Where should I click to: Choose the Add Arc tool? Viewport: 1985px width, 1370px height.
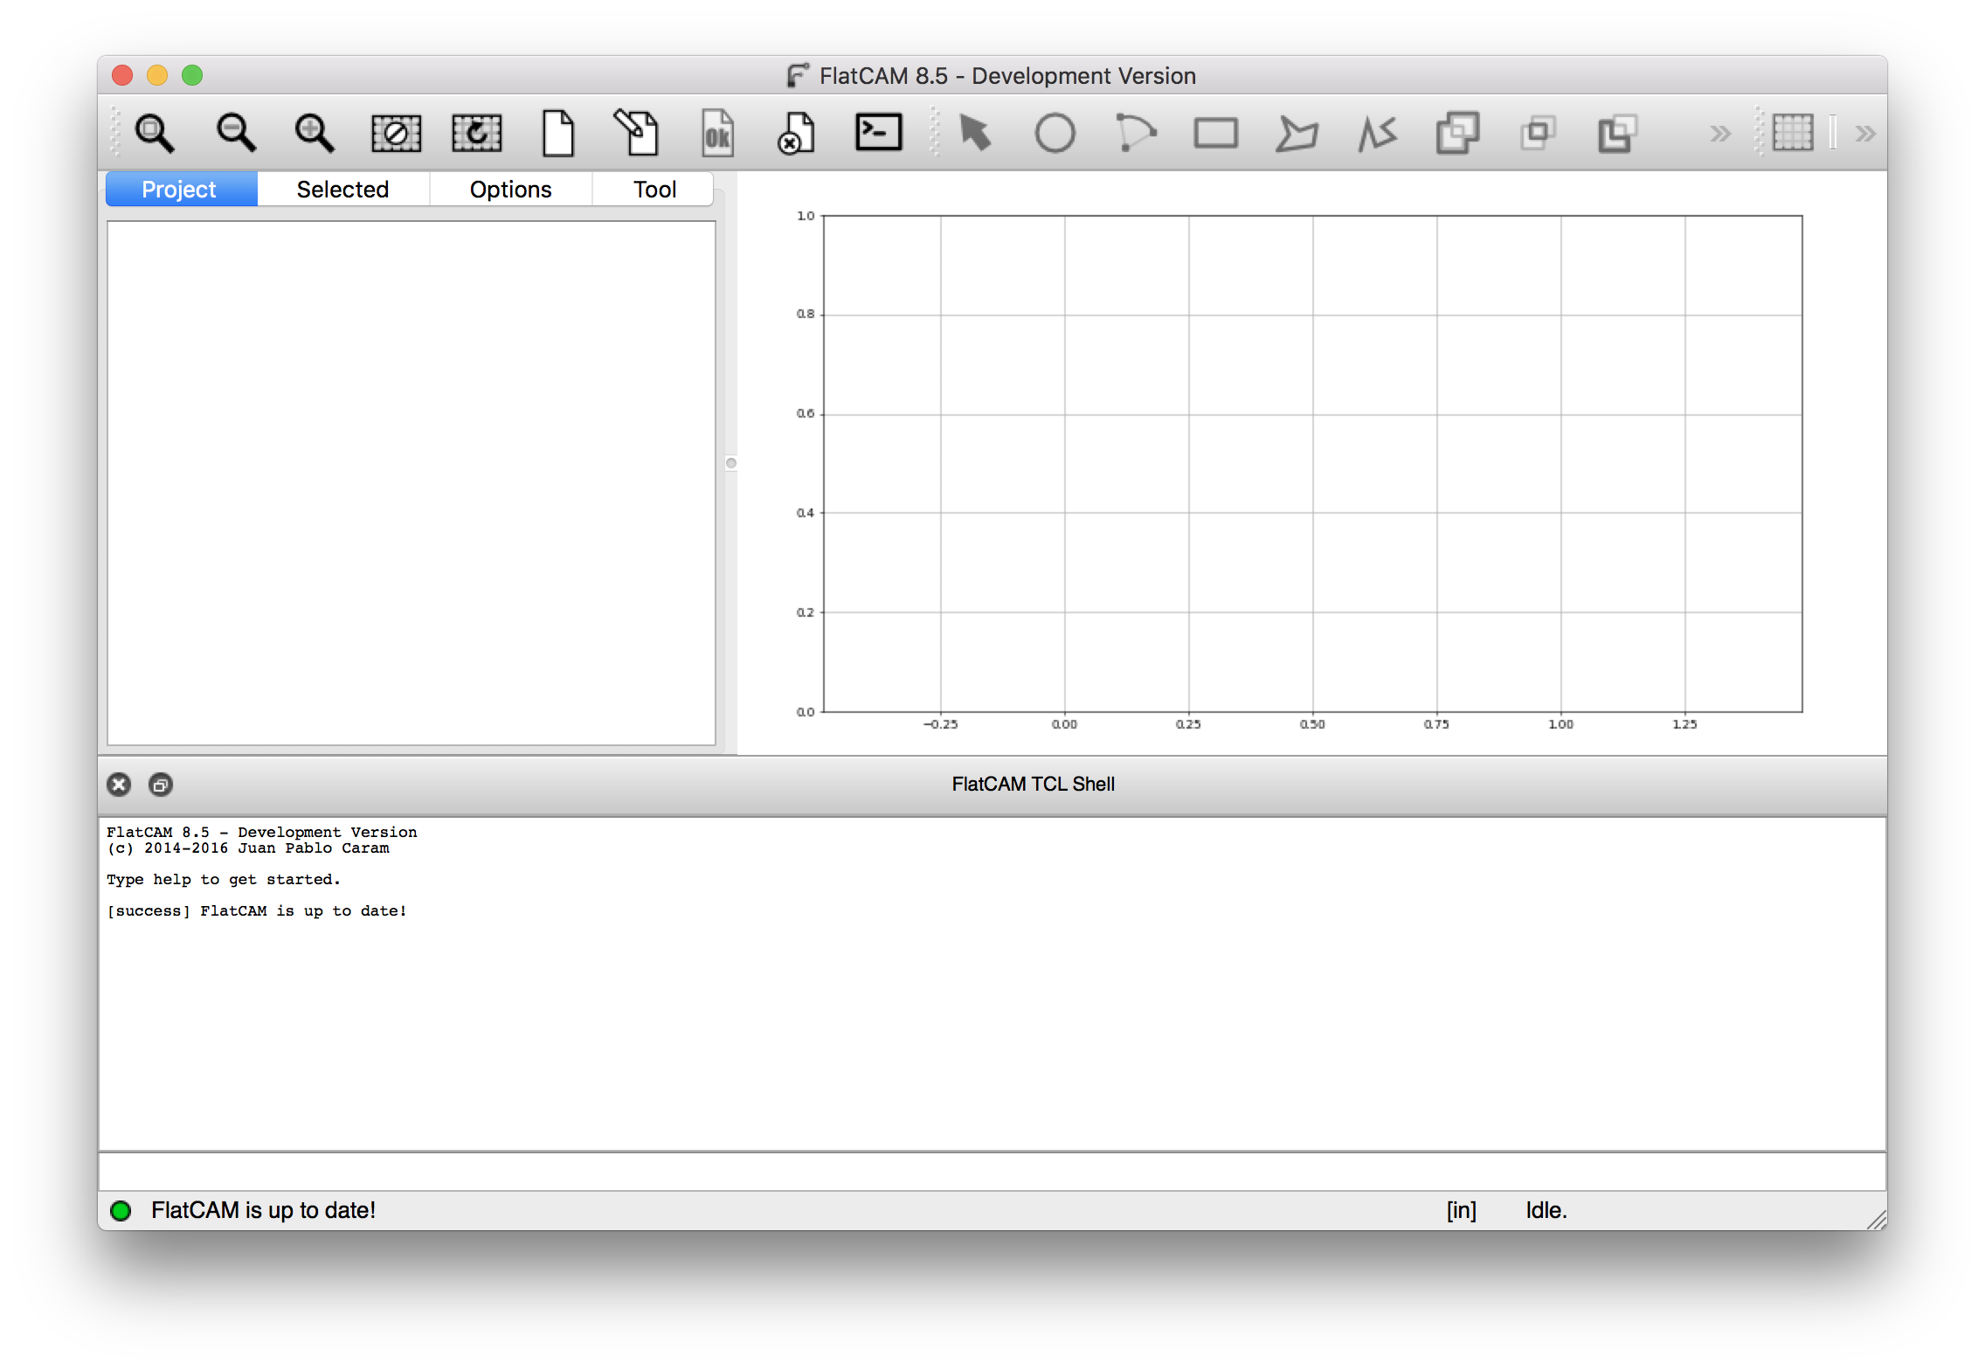1135,134
